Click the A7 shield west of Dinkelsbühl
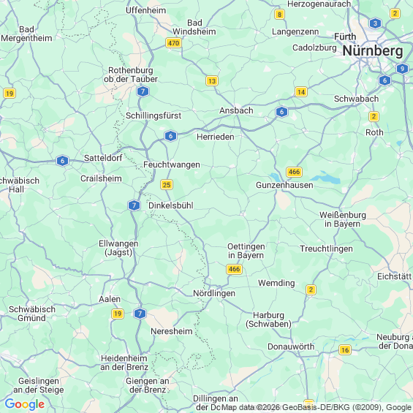The height and width of the screenshot is (413, 413). 134,205
